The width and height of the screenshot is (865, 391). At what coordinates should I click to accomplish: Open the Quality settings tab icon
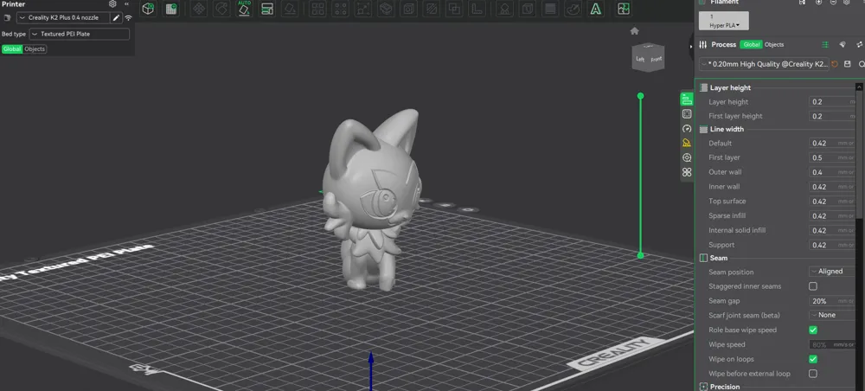click(687, 99)
